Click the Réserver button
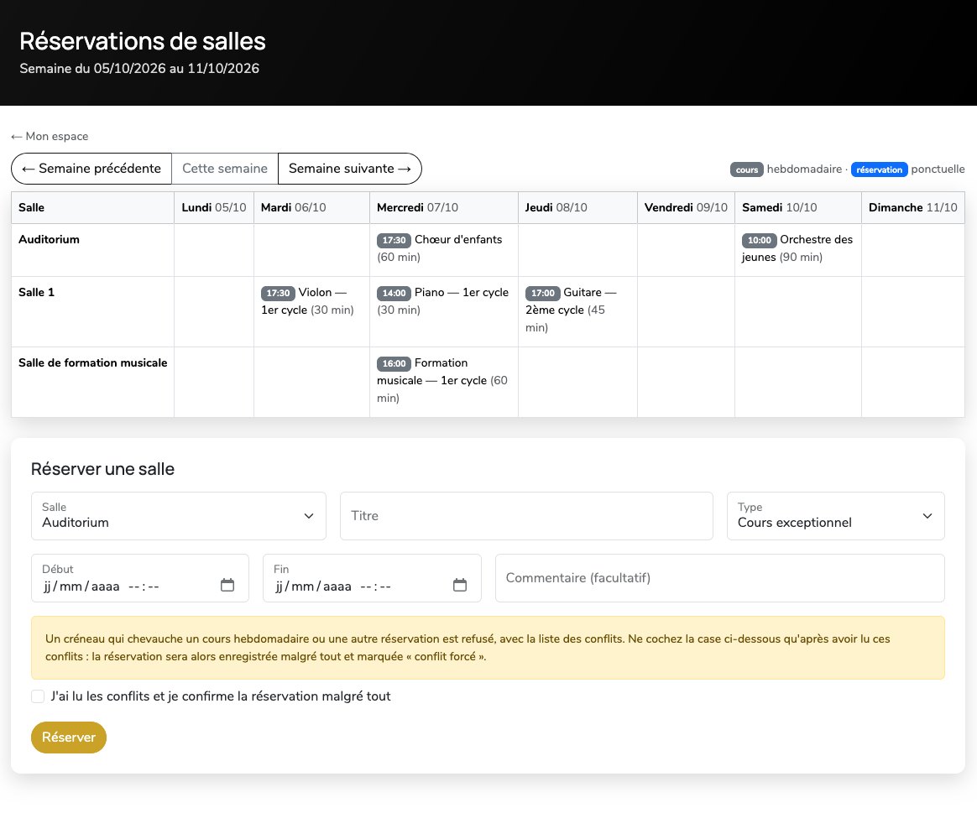The height and width of the screenshot is (834, 977). coord(69,738)
